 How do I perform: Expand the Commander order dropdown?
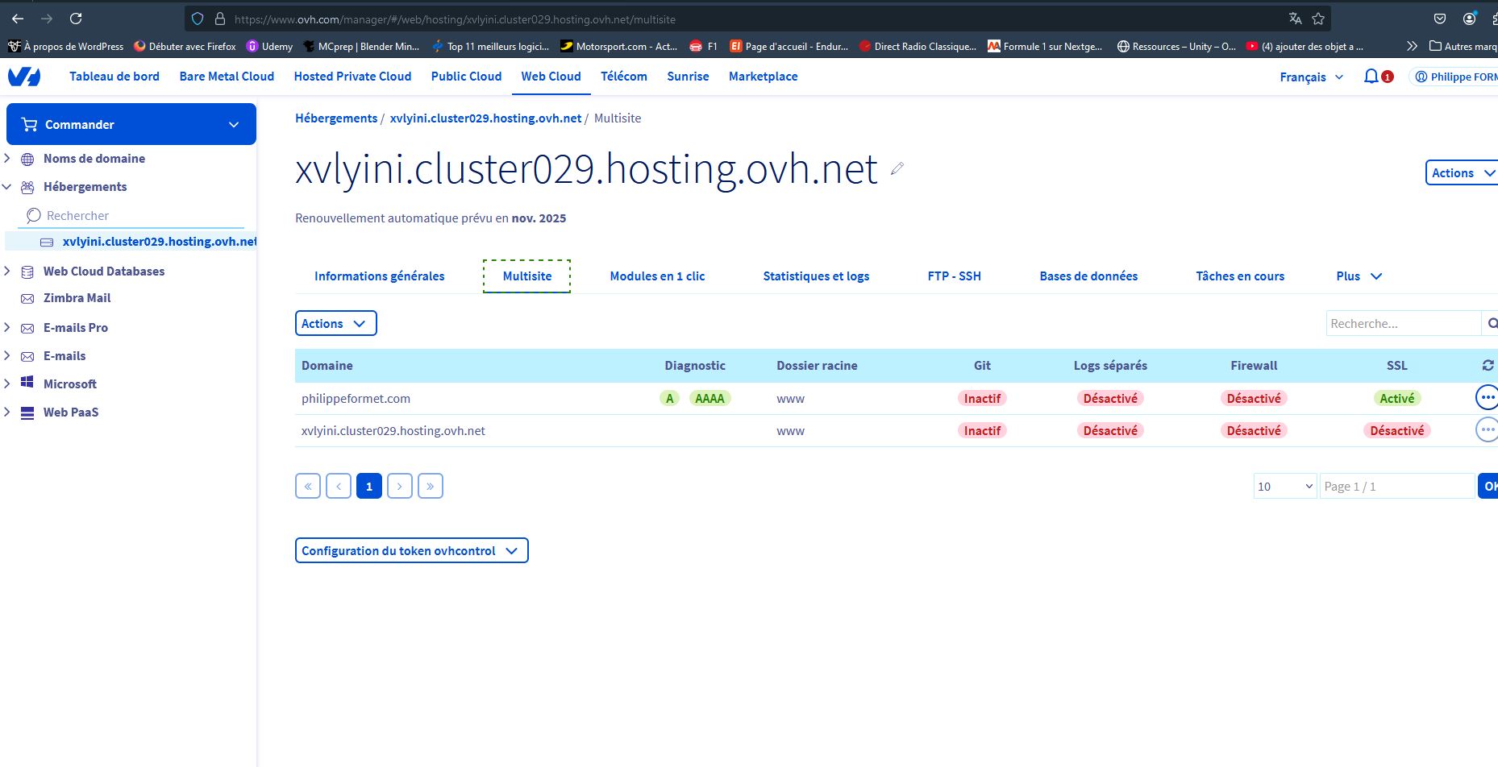234,125
